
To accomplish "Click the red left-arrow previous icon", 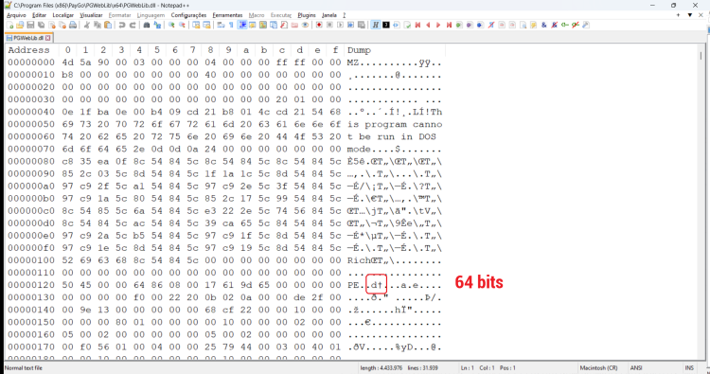I will point(428,25).
